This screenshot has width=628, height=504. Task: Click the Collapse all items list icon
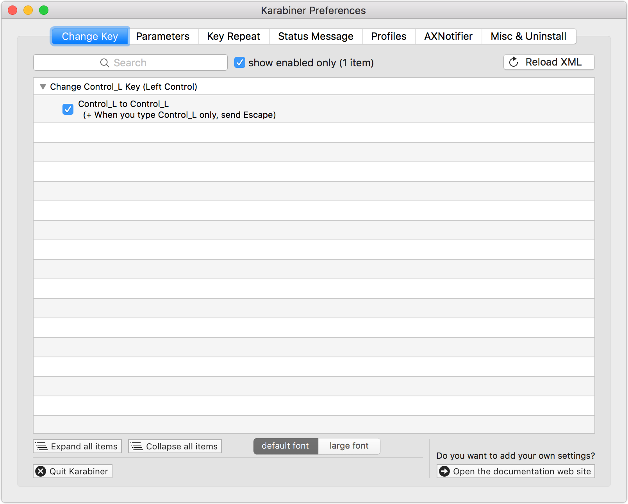coord(137,446)
